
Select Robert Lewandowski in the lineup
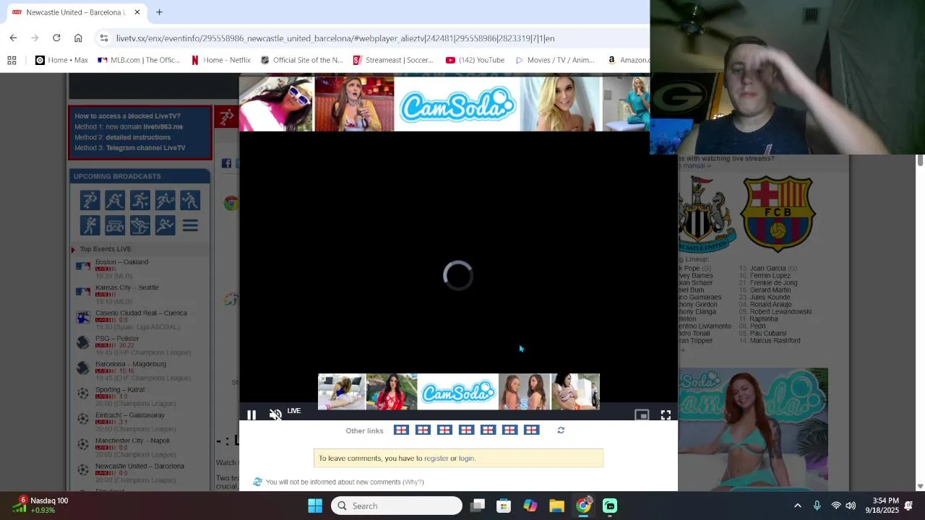tap(780, 312)
